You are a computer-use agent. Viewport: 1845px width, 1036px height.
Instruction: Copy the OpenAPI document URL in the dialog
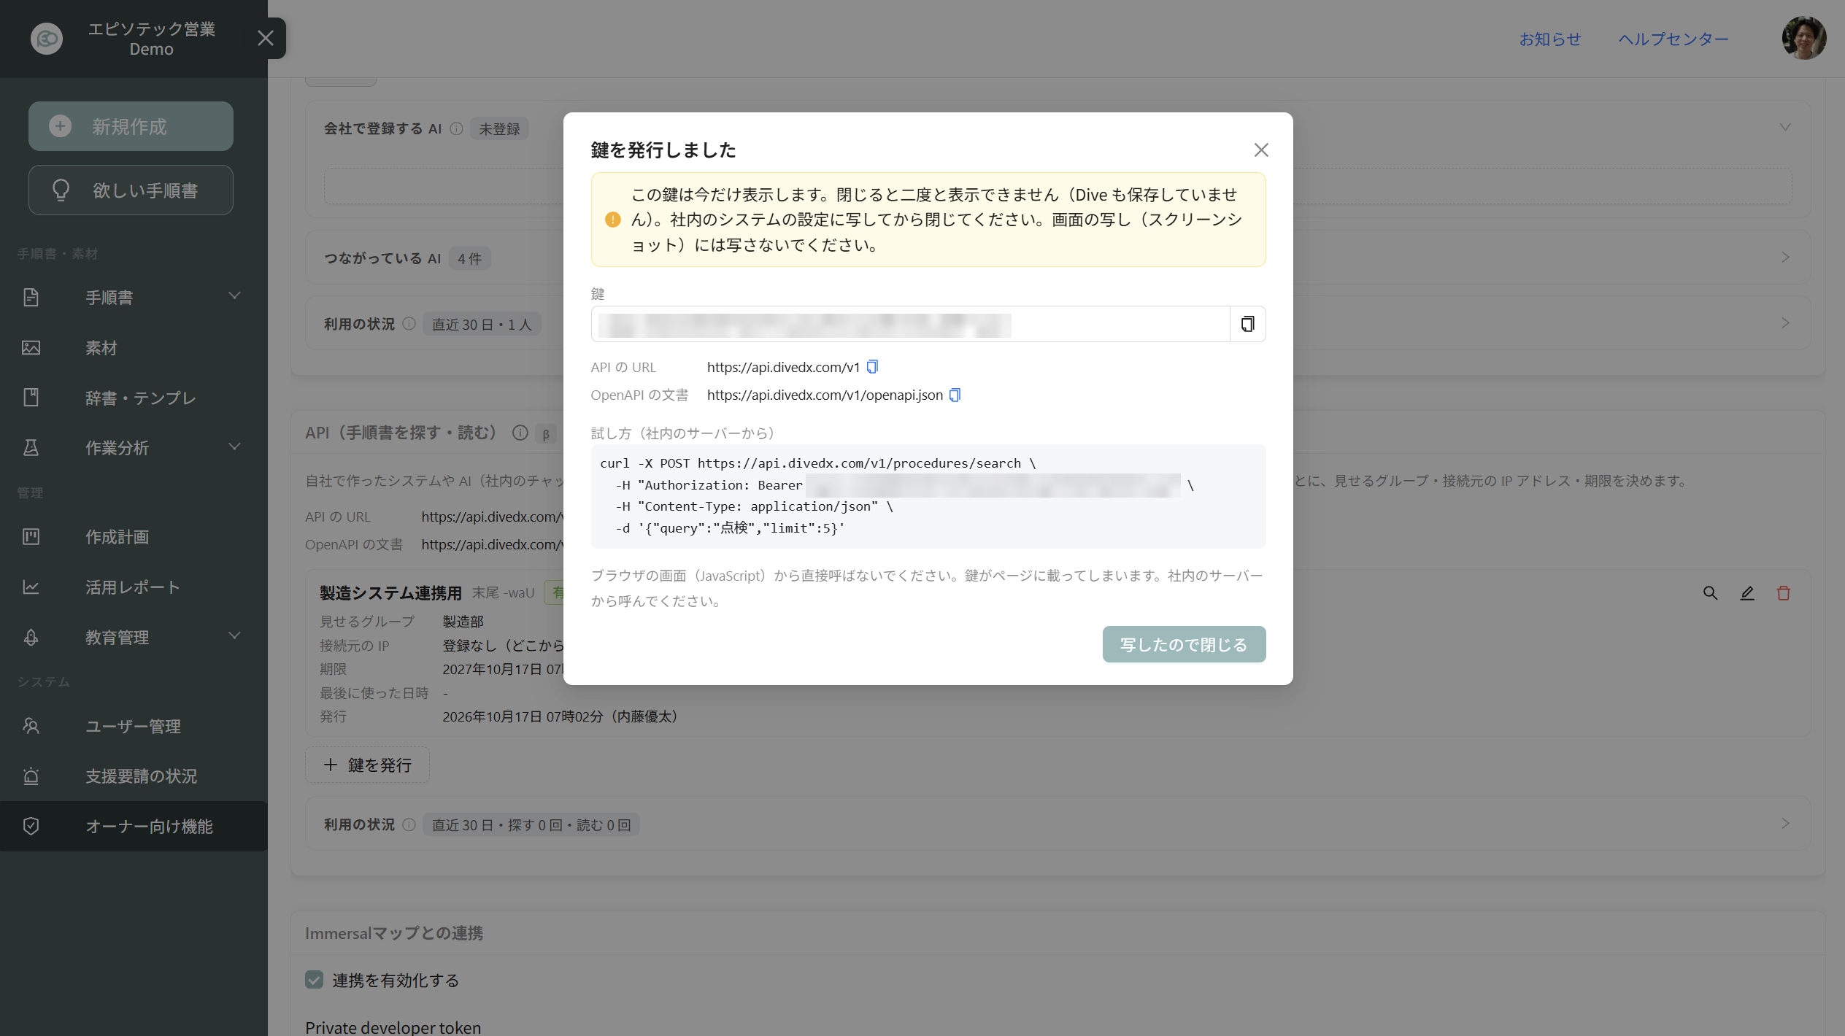[x=955, y=395]
